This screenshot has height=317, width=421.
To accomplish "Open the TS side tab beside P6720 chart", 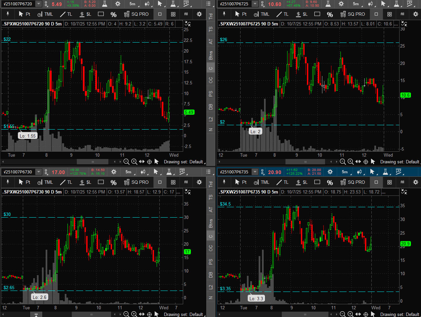I will [211, 29].
